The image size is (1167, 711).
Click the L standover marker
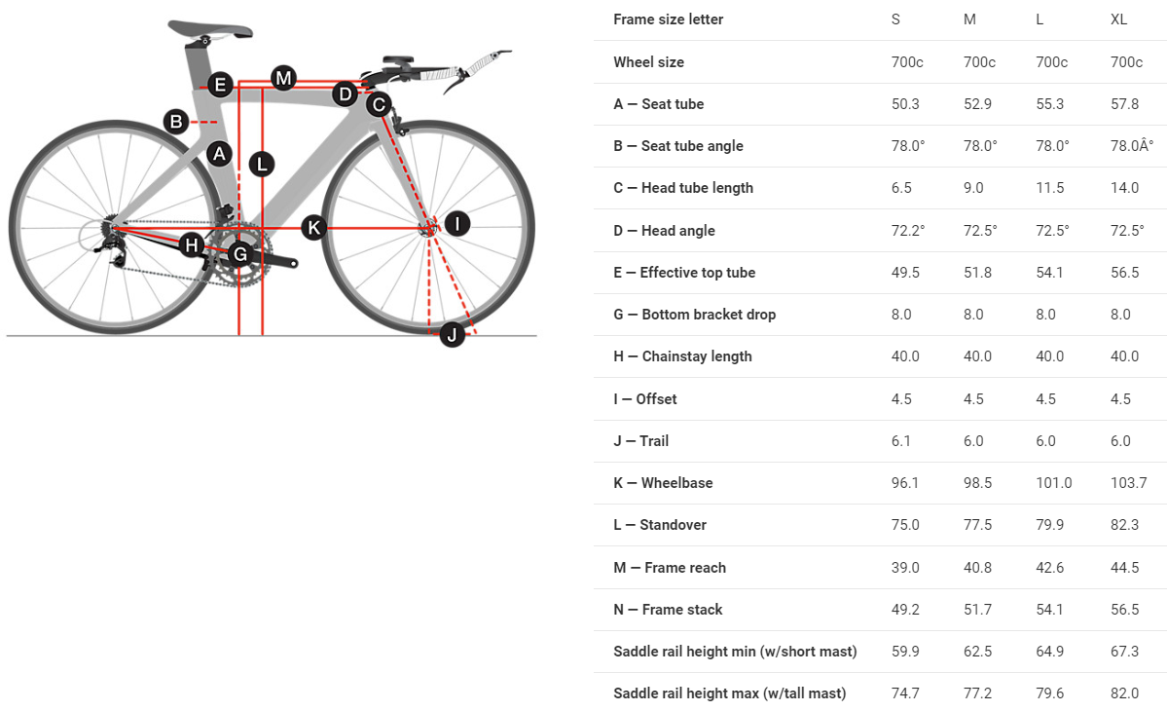coord(261,164)
